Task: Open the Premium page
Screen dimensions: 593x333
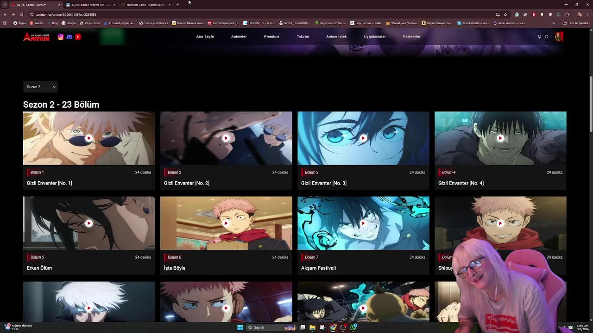Action: [x=271, y=37]
